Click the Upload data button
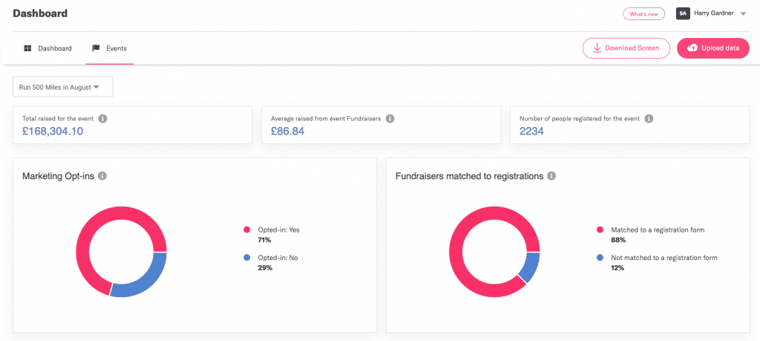The width and height of the screenshot is (760, 341). coord(712,48)
